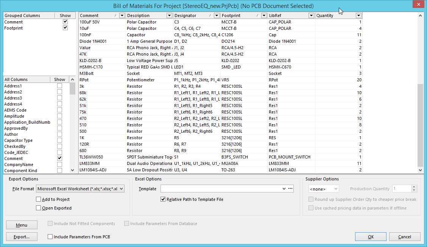
Task: Open the Designator column filter dropdown
Action: 217,16
